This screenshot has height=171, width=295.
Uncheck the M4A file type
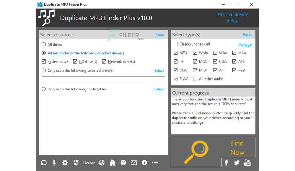coord(234,53)
